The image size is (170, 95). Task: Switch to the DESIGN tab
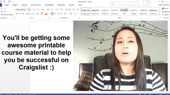coord(24,5)
